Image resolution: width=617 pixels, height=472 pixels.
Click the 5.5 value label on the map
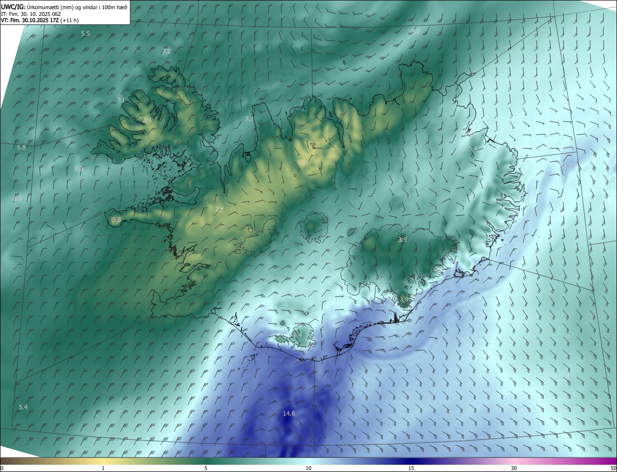pos(85,34)
